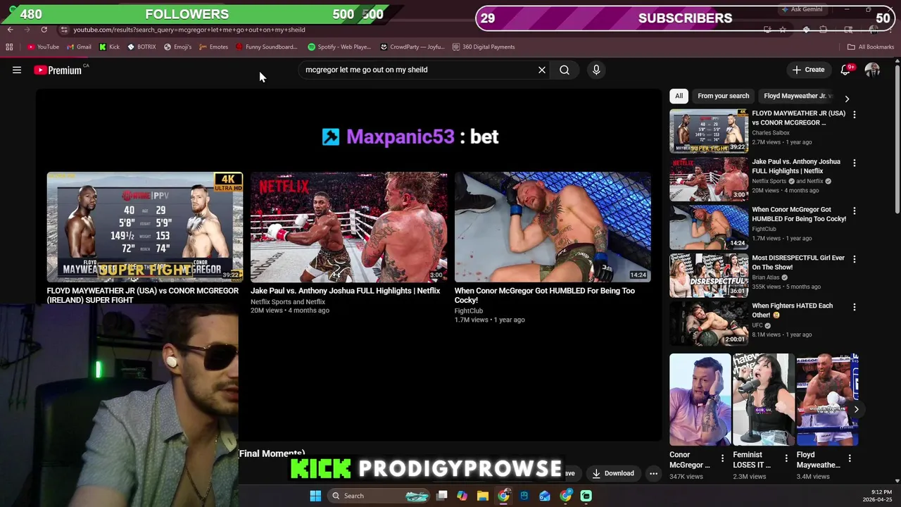This screenshot has height=507, width=901.
Task: Click the browser address bar URL
Action: pos(189,30)
